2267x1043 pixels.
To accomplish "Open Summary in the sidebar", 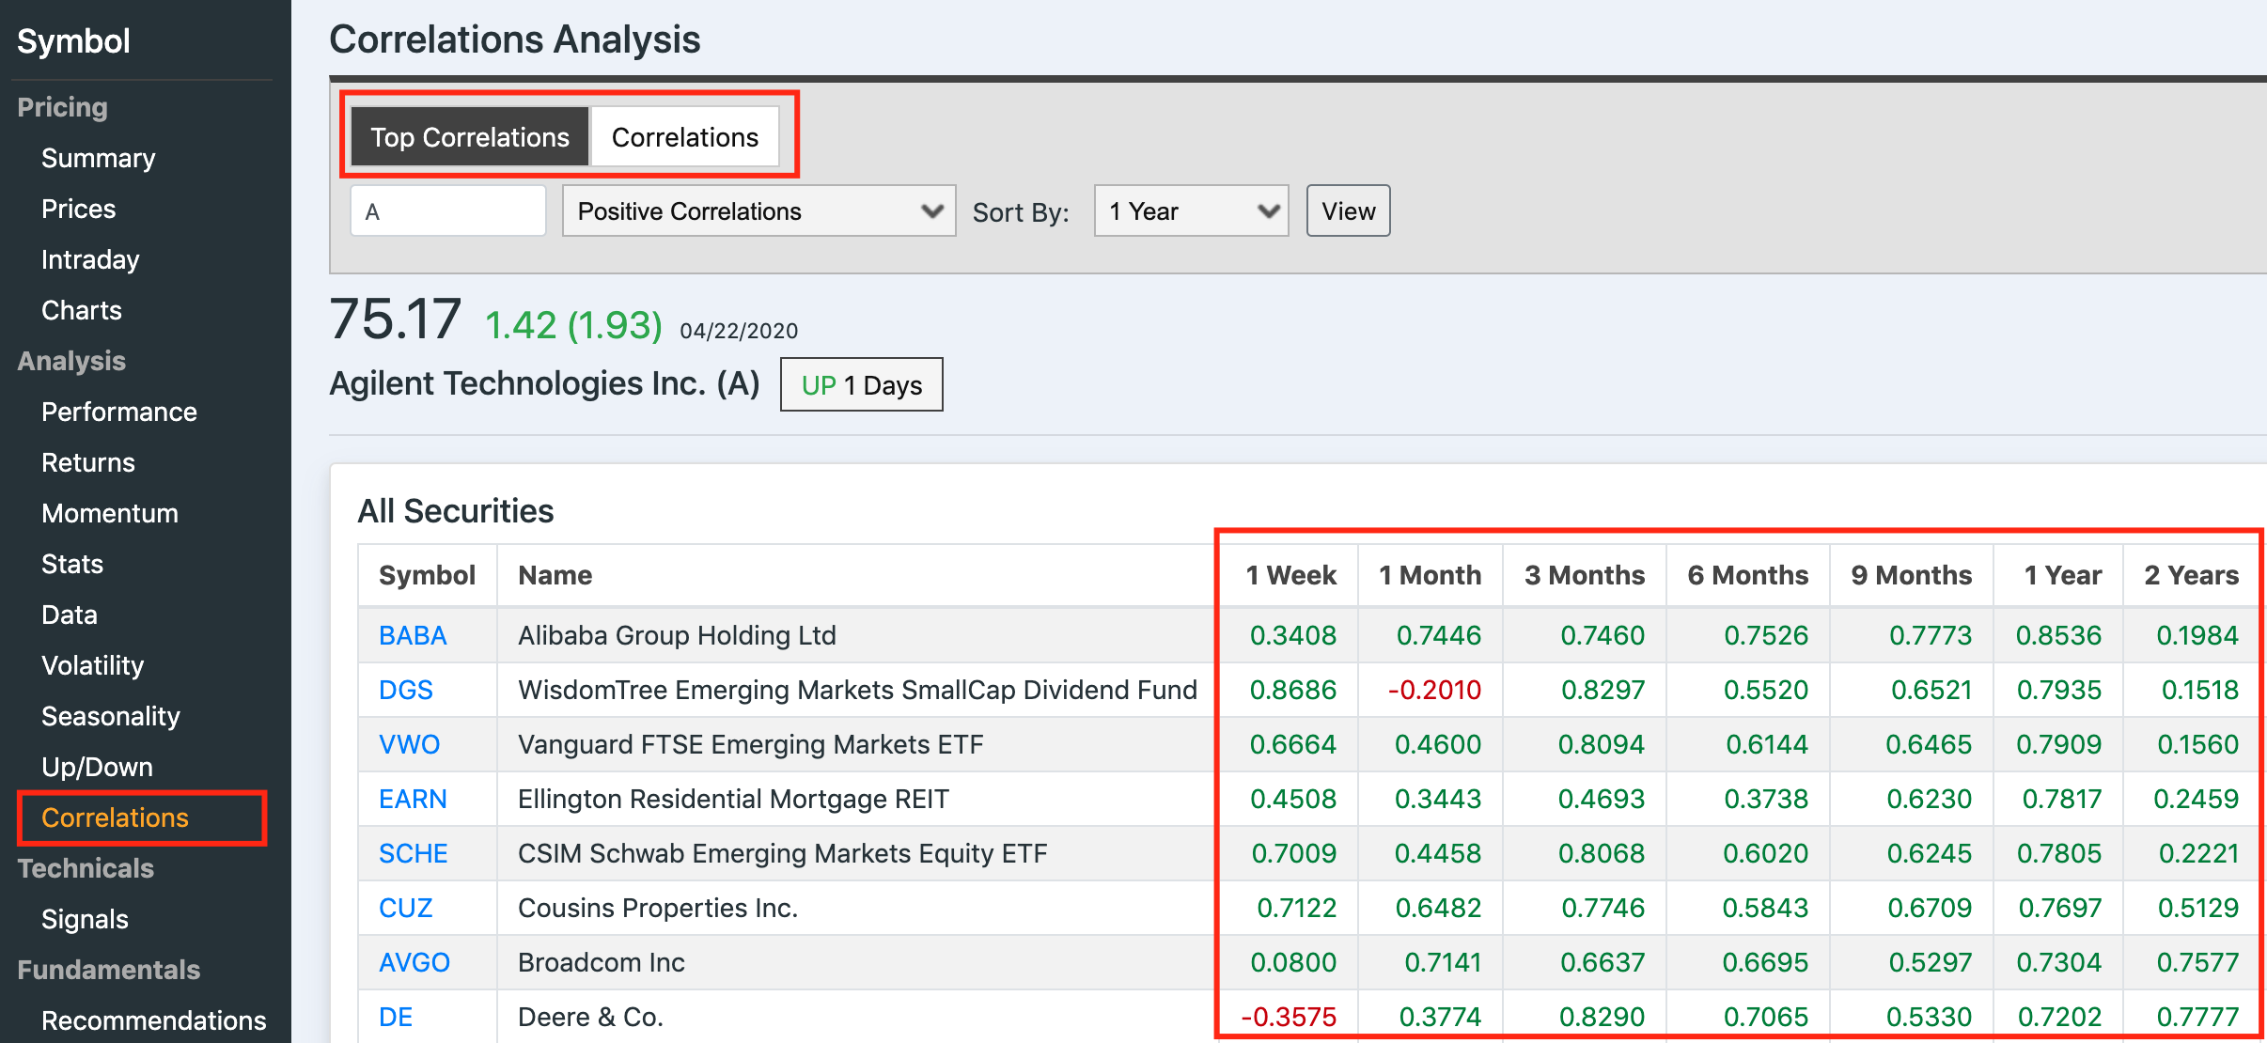I will click(99, 158).
